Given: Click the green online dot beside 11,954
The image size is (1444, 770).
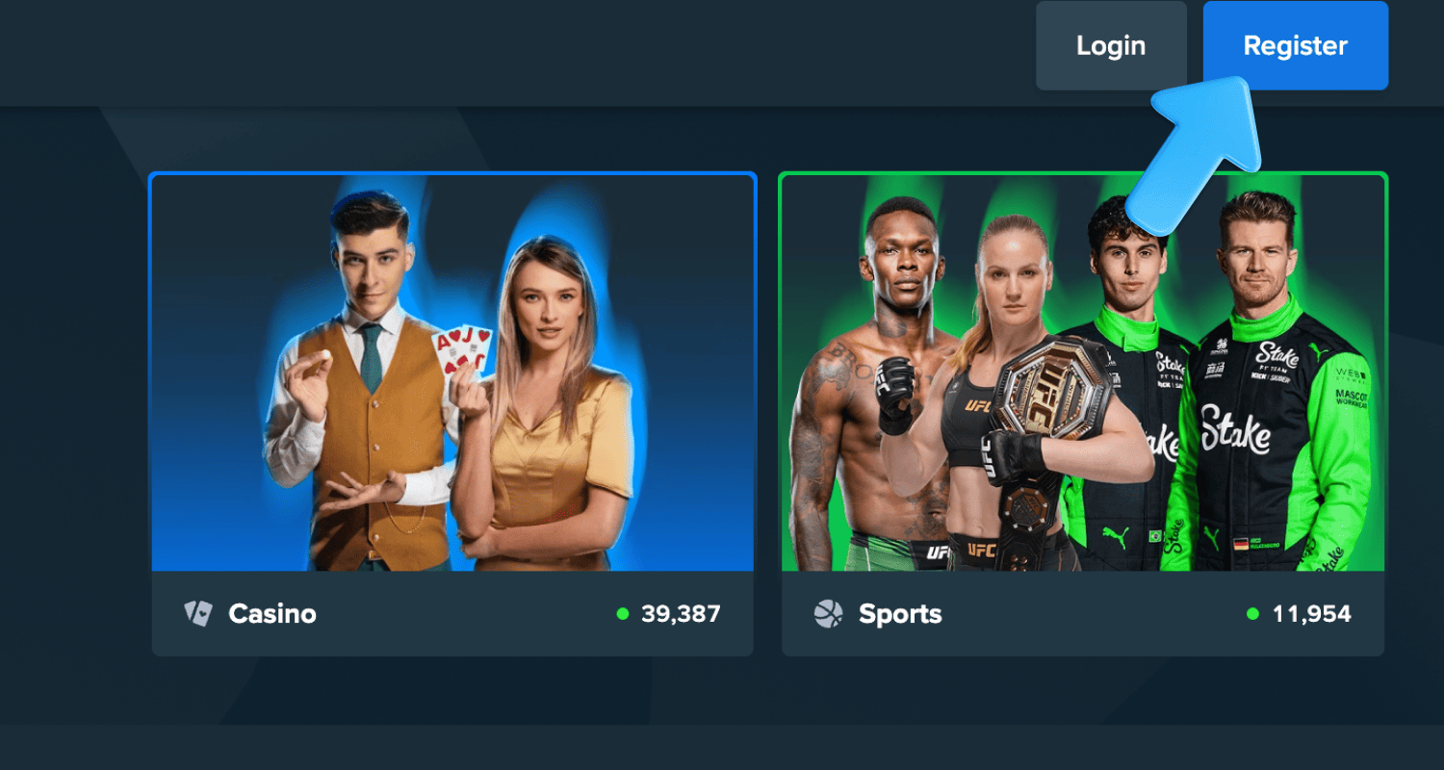Looking at the screenshot, I should tap(1252, 613).
